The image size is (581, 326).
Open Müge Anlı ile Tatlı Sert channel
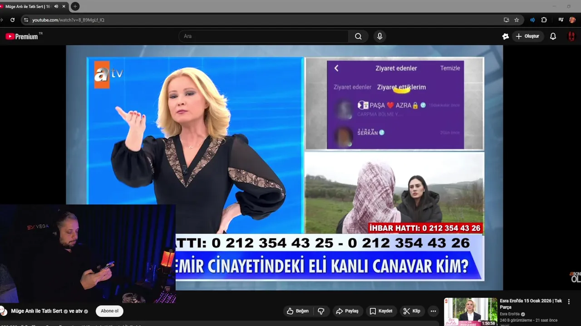coord(36,311)
